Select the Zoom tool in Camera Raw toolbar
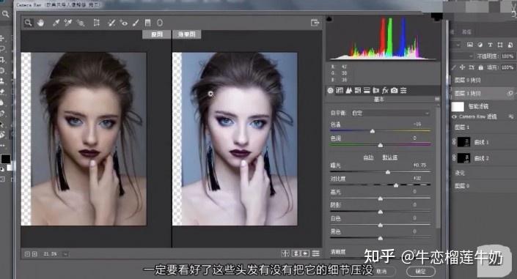Screen dimensions: 517x279 point(29,23)
